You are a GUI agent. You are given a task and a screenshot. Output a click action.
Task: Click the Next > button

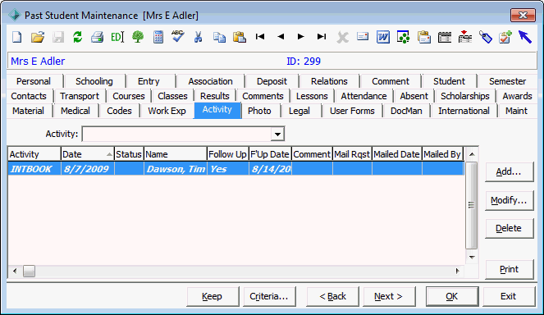coord(389,296)
